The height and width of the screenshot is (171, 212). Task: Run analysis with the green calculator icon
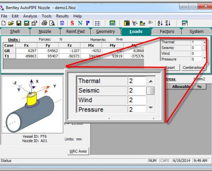(x=112, y=23)
